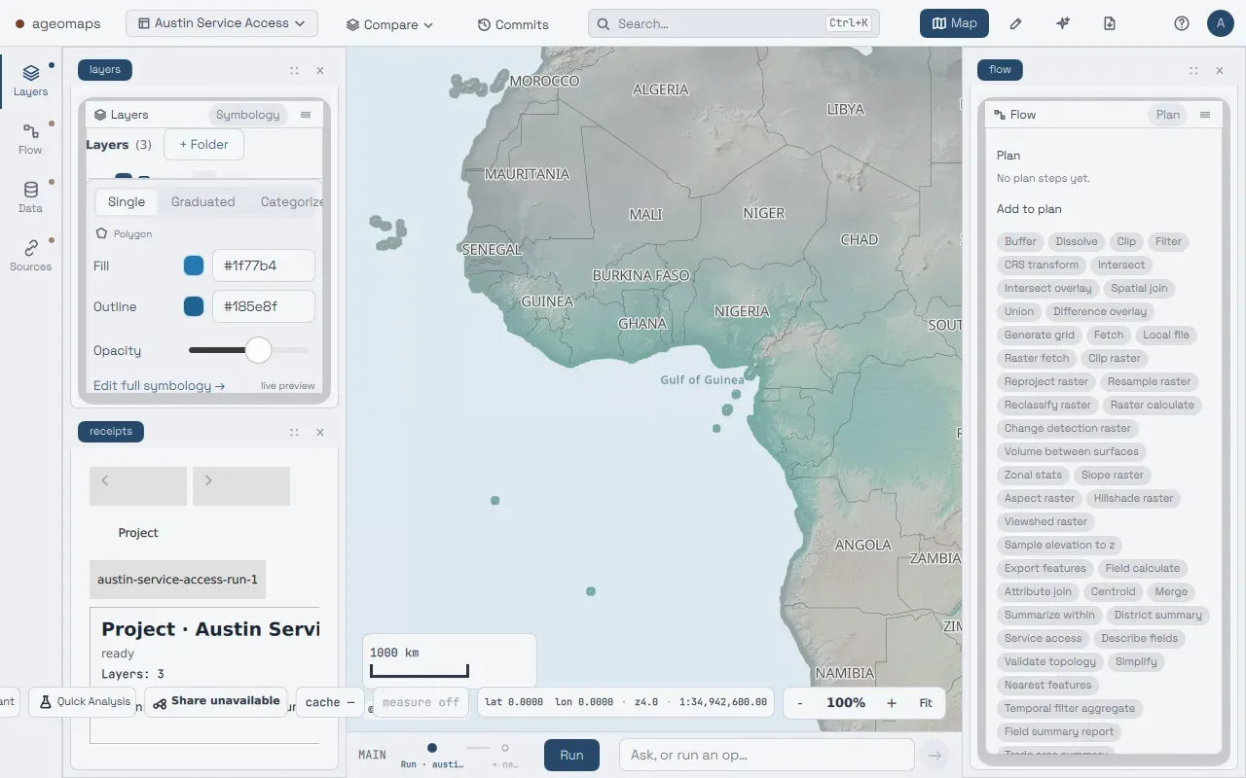Click the Search input field
The image size is (1246, 778).
[x=734, y=23]
